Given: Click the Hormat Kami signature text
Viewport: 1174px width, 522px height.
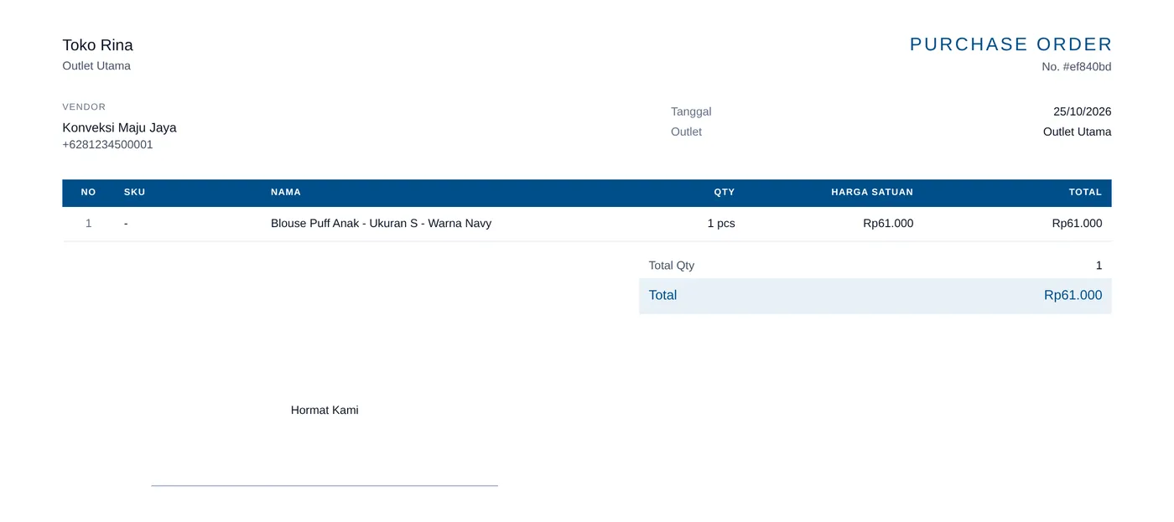Looking at the screenshot, I should pos(325,411).
